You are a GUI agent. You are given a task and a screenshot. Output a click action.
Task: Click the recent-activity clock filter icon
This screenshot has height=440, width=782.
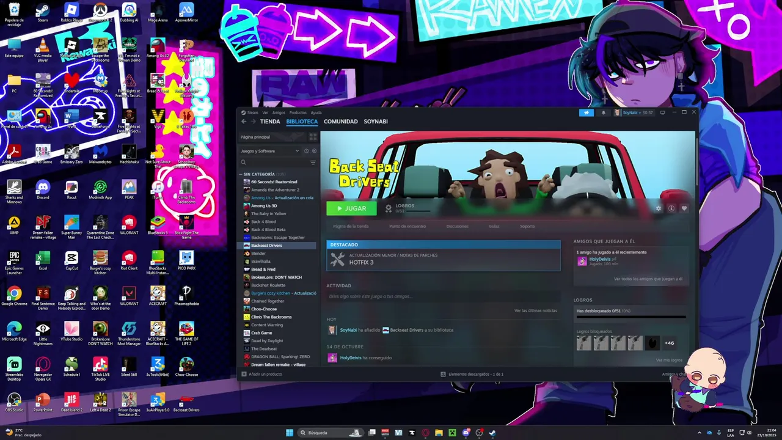pos(306,151)
